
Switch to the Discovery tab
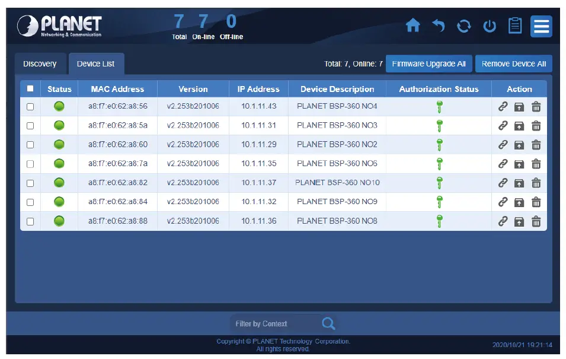point(40,63)
